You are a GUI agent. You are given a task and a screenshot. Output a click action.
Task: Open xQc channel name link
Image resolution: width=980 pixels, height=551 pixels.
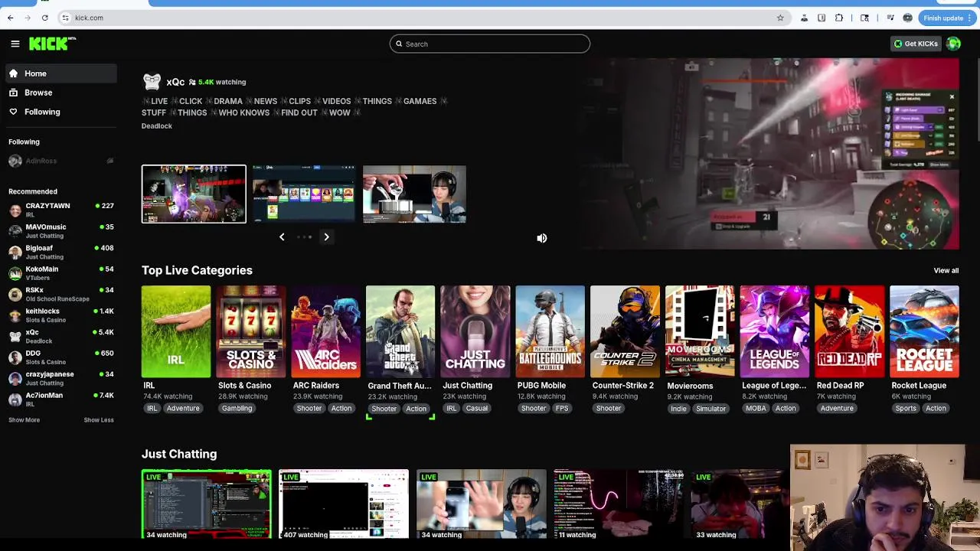pos(175,82)
